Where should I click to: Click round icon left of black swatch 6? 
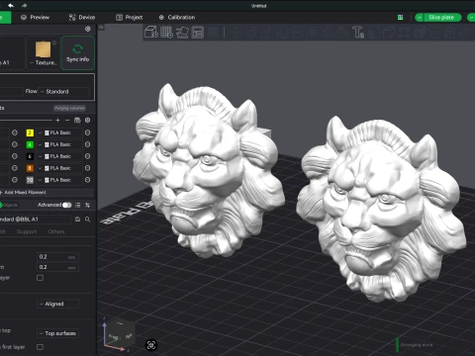(x=15, y=156)
